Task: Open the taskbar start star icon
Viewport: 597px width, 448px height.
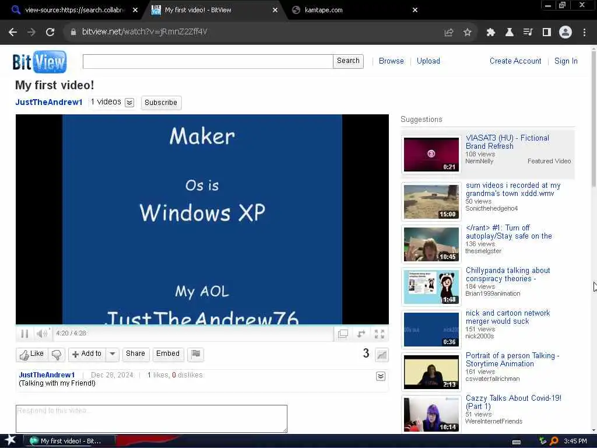Action: pyautogui.click(x=10, y=440)
